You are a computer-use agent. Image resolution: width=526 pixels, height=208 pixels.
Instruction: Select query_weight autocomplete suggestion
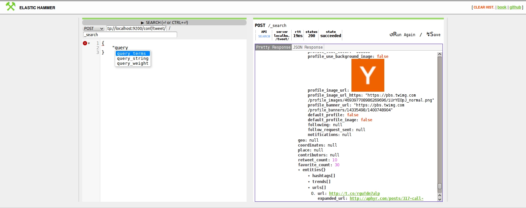coord(133,63)
